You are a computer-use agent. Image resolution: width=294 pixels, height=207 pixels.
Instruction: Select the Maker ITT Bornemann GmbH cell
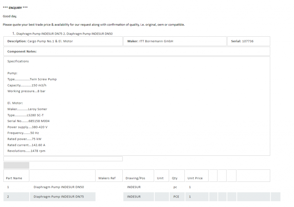tap(175, 41)
